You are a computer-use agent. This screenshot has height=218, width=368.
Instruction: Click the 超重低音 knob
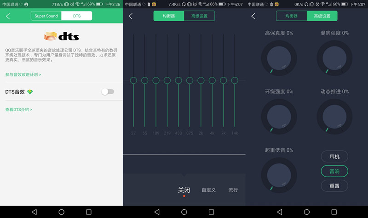(279, 175)
